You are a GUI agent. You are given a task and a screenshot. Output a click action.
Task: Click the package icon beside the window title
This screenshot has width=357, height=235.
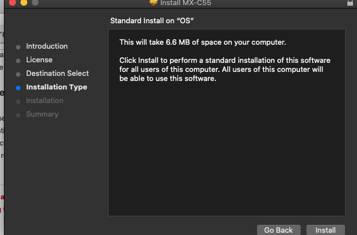tap(153, 2)
